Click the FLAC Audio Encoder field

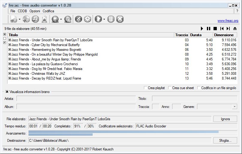point(186,126)
